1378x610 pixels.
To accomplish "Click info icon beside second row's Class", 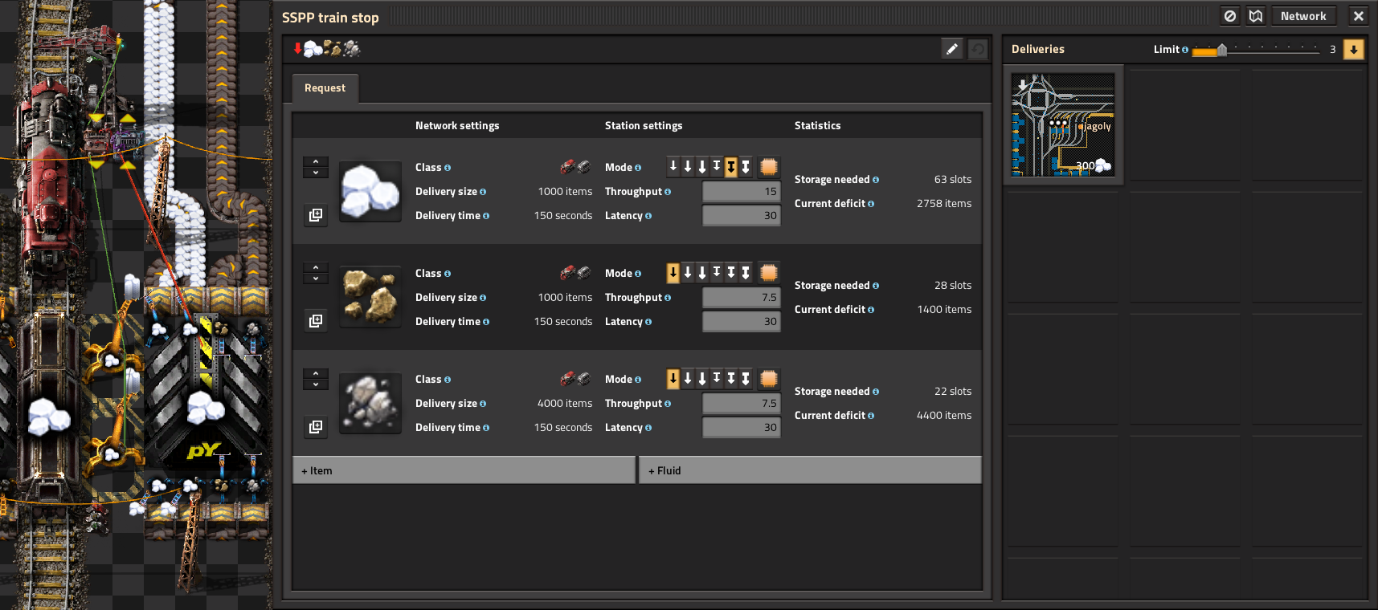I will tap(448, 274).
